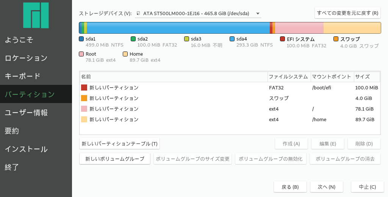
Task: Click ボリュームグループの無効化 button
Action: (x=271, y=159)
